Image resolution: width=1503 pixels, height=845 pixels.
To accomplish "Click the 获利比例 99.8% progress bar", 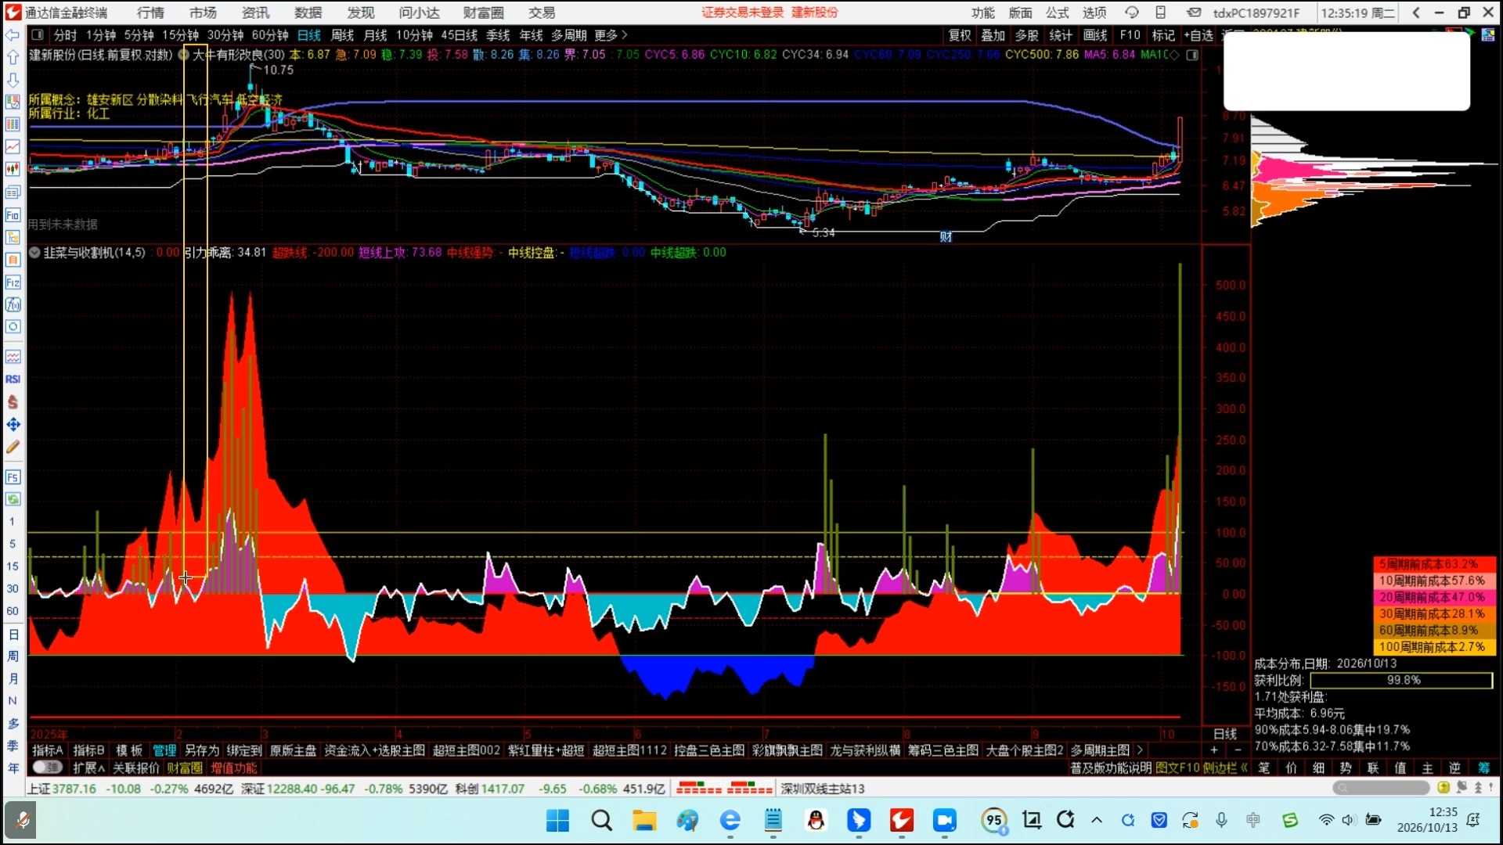I will coord(1401,681).
